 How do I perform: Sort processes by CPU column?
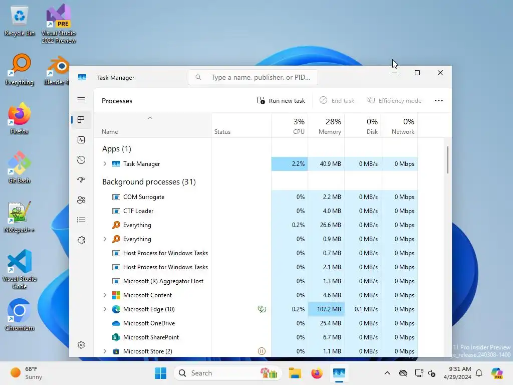tap(290, 126)
